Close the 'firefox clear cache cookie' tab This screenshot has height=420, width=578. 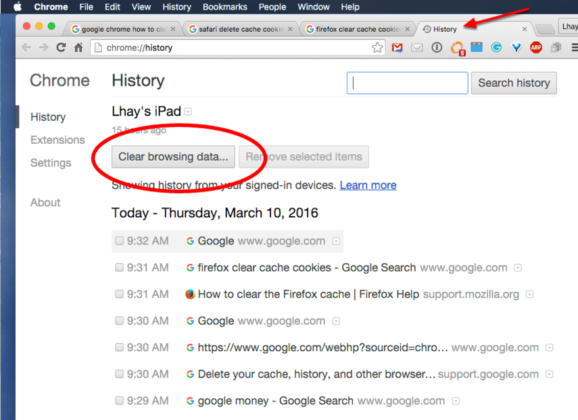[408, 29]
